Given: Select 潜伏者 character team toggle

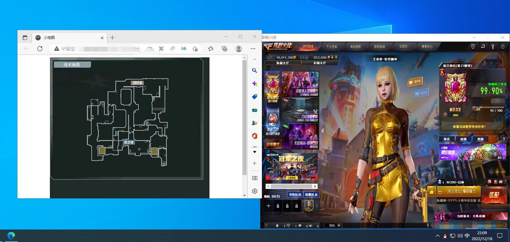Looking at the screenshot, I should (416, 82).
